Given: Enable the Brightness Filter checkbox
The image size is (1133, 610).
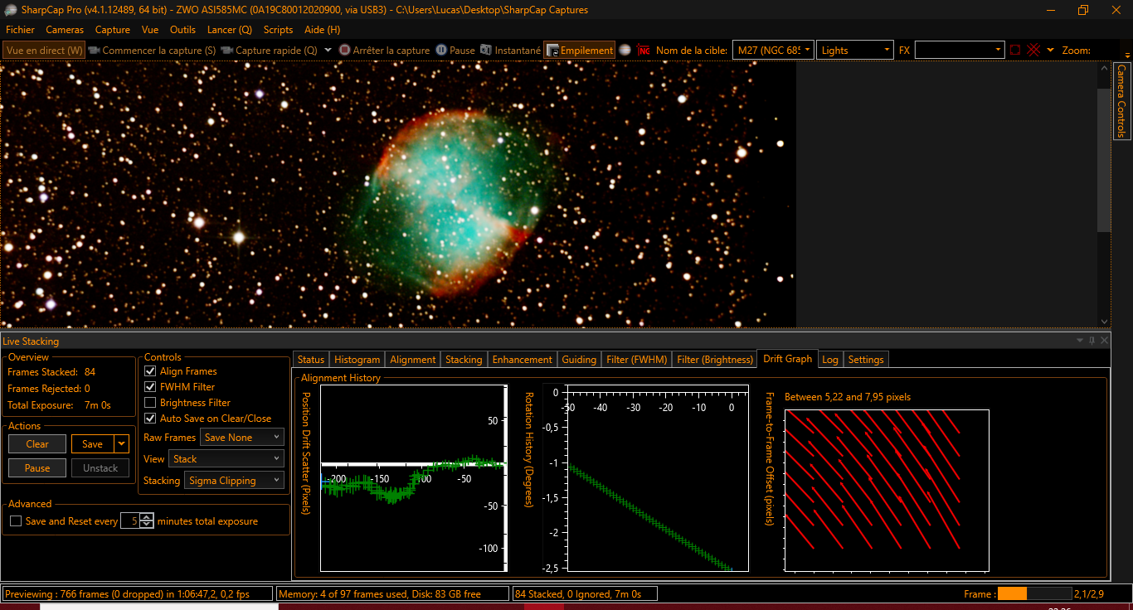Looking at the screenshot, I should [x=150, y=403].
